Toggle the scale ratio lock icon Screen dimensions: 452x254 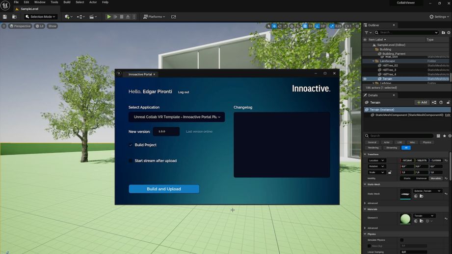click(390, 172)
